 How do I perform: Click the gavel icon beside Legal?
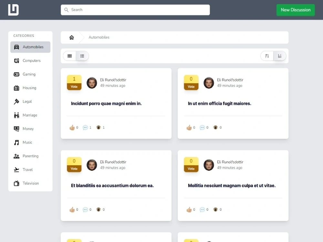pos(16,102)
